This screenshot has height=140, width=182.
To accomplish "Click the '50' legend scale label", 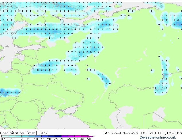I will click(x=89, y=139).
